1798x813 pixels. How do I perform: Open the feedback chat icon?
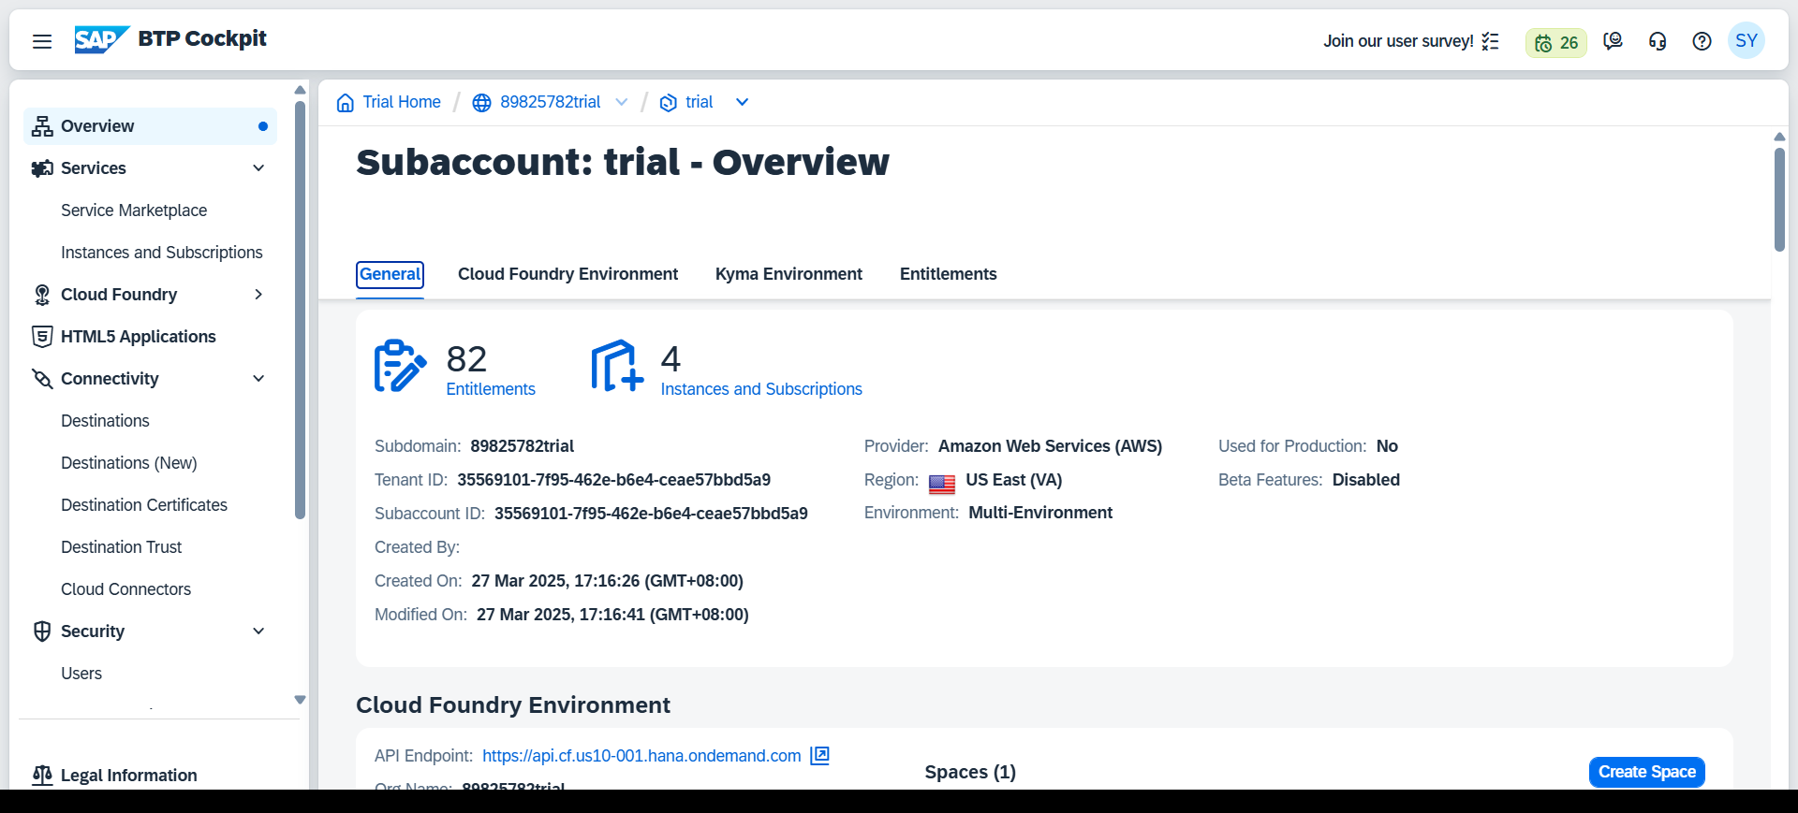point(1613,41)
